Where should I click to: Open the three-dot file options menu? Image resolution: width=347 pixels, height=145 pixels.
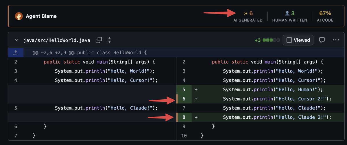[x=336, y=40]
